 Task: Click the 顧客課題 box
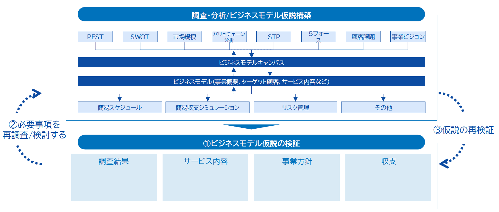[363, 37]
